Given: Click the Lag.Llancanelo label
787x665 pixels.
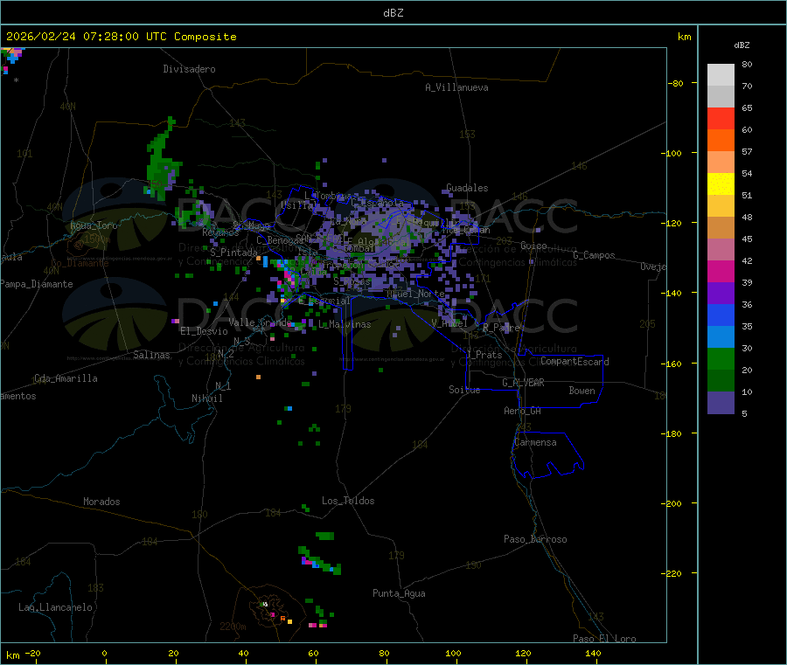Looking at the screenshot, I should click(55, 607).
